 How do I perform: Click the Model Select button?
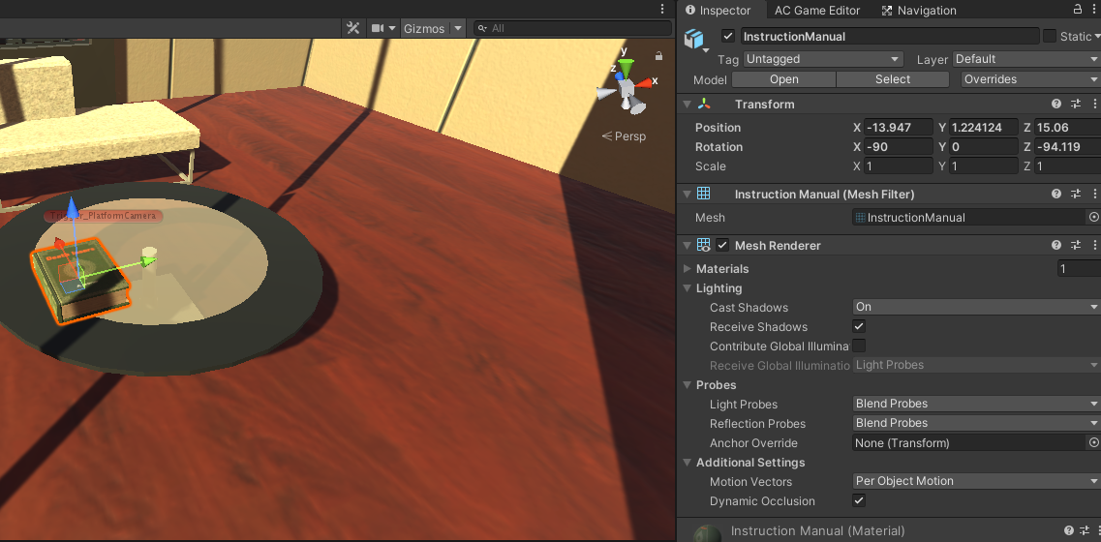892,79
